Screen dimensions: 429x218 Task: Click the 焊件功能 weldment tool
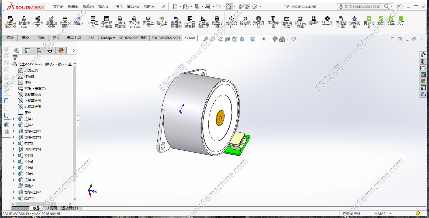pos(355,22)
